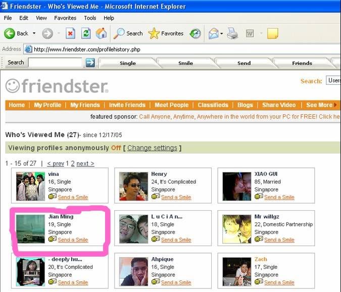The height and width of the screenshot is (292, 341).
Task: Open the Forward button history dropdown arrow
Action: point(59,33)
